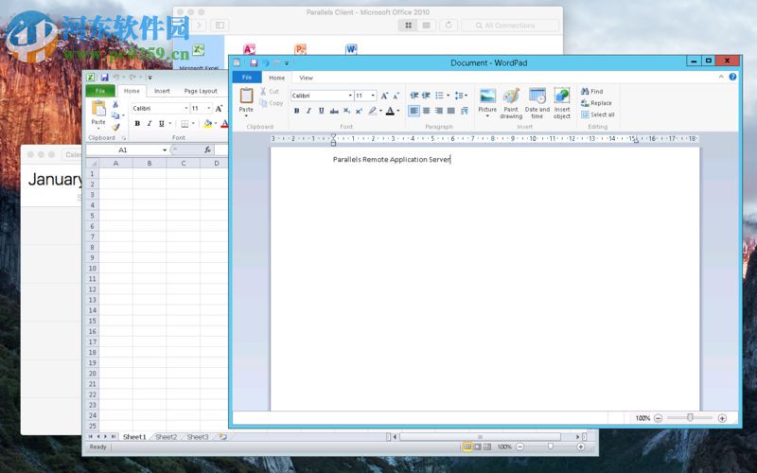The height and width of the screenshot is (473, 757).
Task: Click Save icon in WordPad title bar
Action: click(254, 62)
